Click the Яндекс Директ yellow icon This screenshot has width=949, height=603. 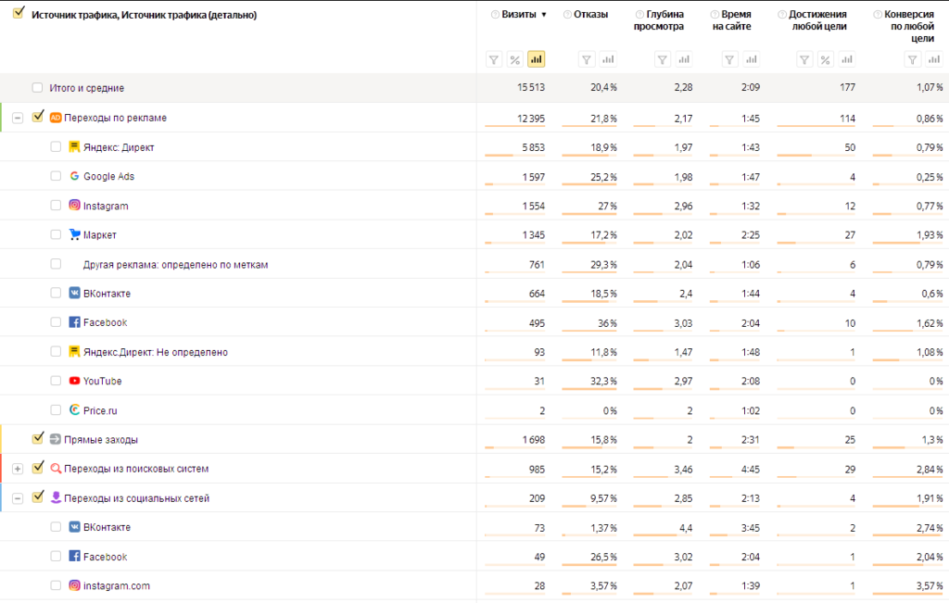coord(74,146)
